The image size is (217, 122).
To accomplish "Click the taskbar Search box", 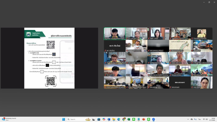I will (x=79, y=119).
